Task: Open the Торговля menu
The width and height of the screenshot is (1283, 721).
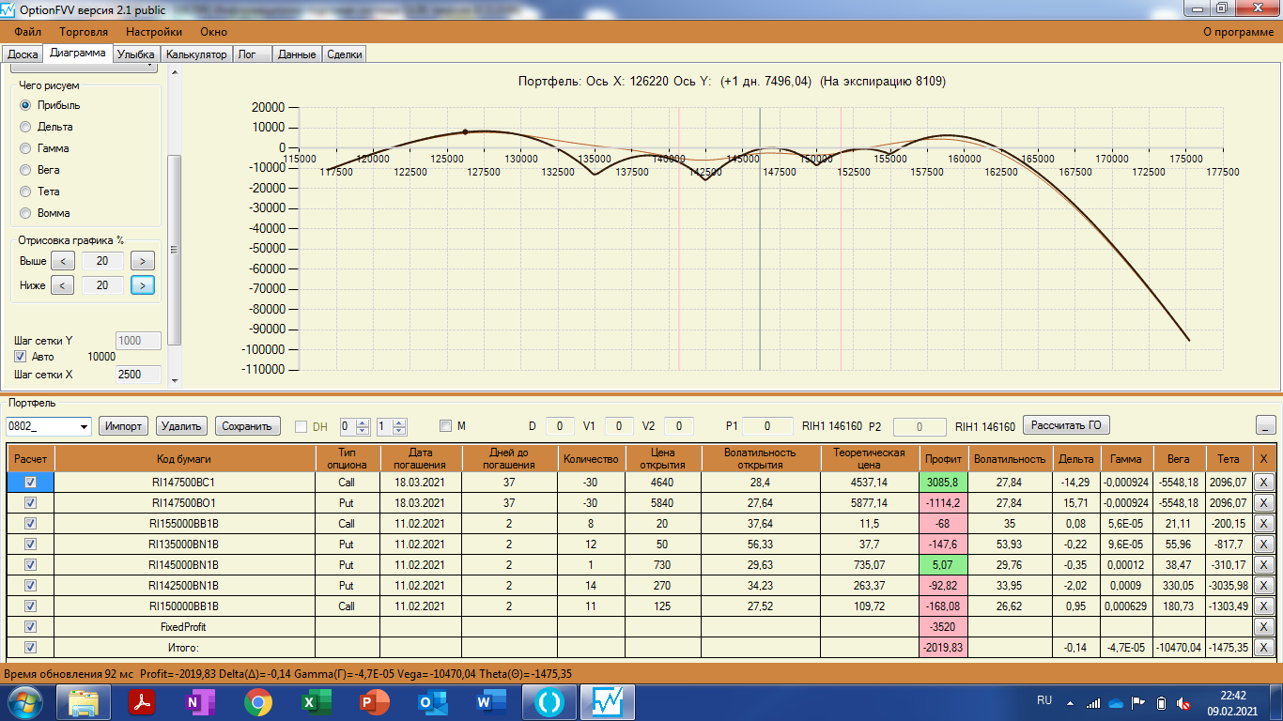Action: click(84, 32)
